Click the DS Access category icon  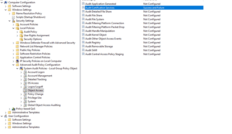click(25, 83)
